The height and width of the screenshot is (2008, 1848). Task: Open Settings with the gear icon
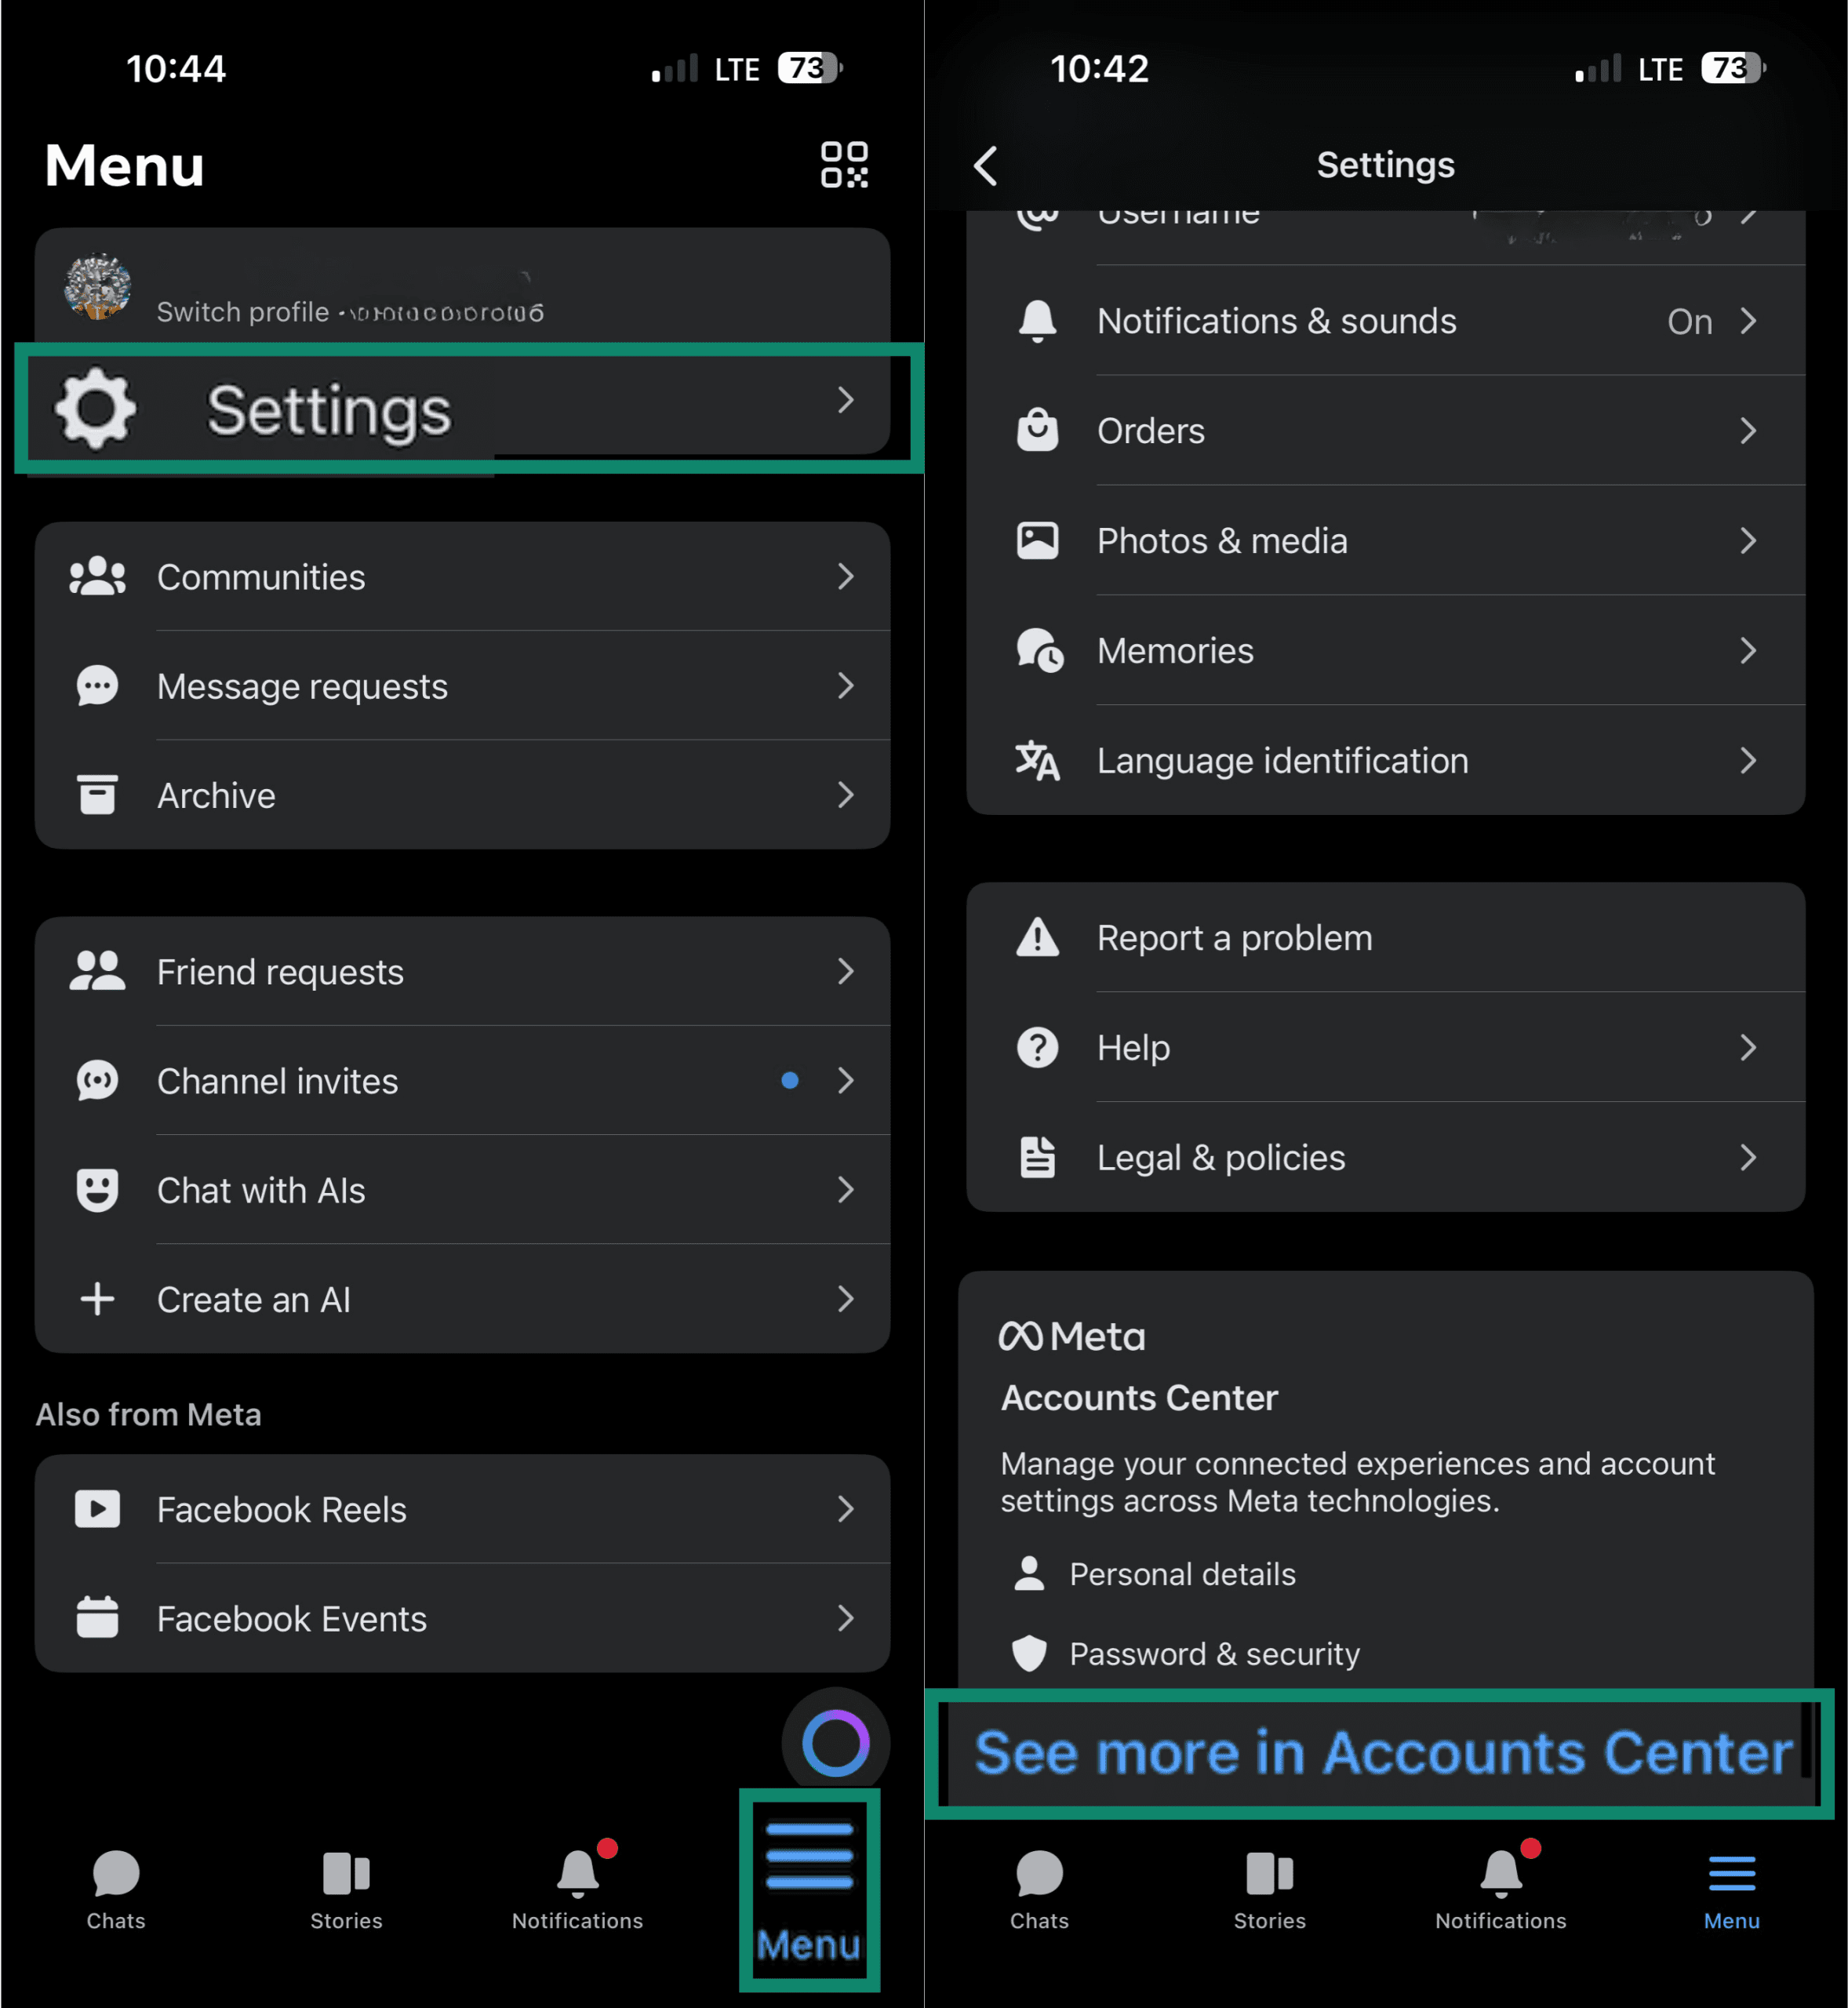(95, 409)
